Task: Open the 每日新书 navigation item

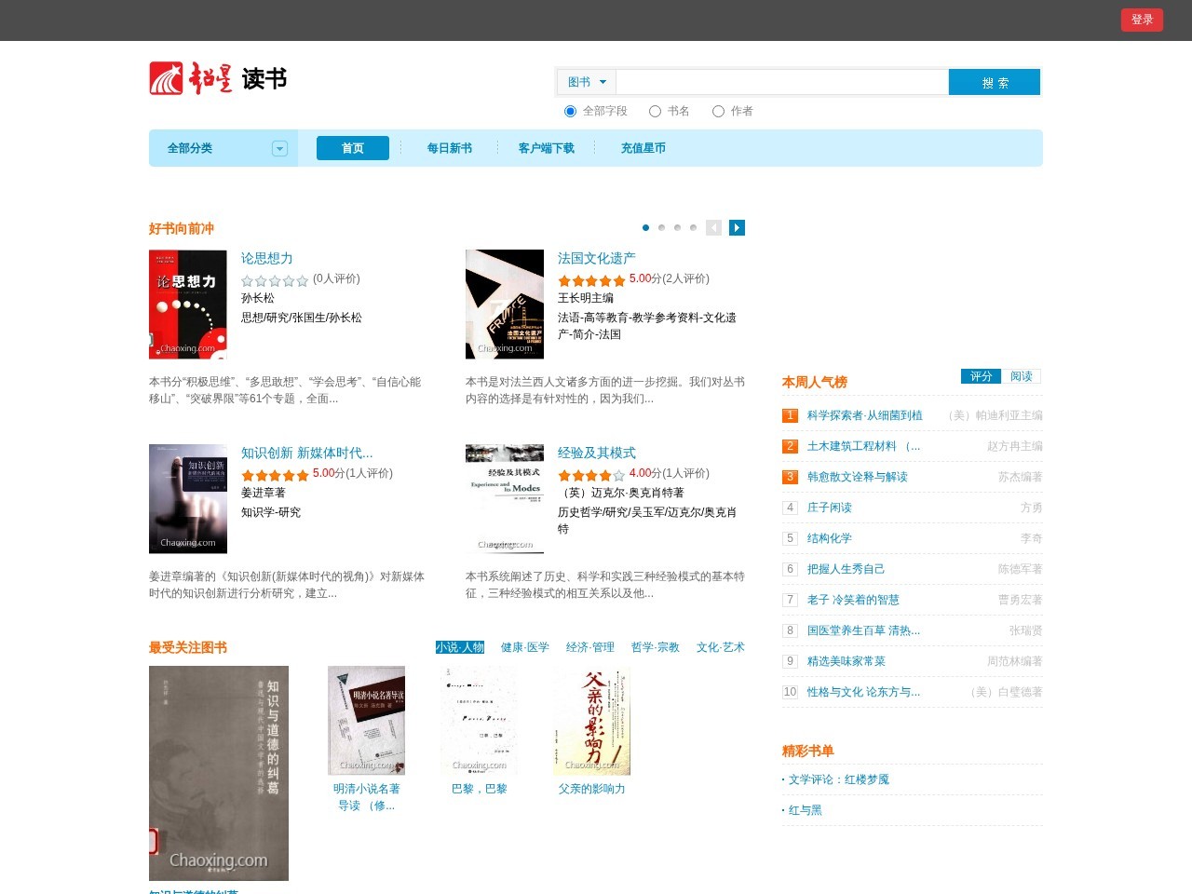Action: [449, 148]
